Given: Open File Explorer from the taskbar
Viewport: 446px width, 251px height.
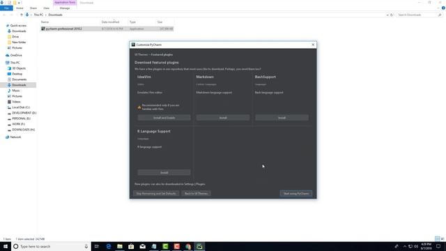Looking at the screenshot, I should click(120, 246).
